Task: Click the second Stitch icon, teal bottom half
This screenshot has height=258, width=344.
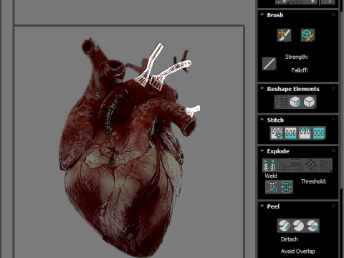Action: point(290,133)
